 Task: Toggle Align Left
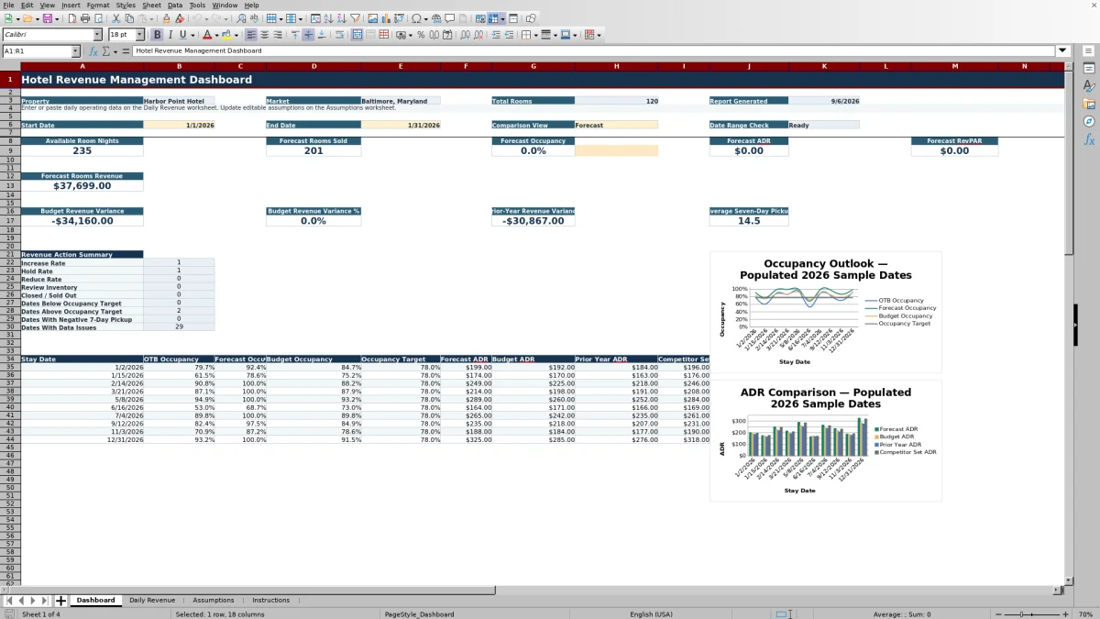click(x=250, y=35)
